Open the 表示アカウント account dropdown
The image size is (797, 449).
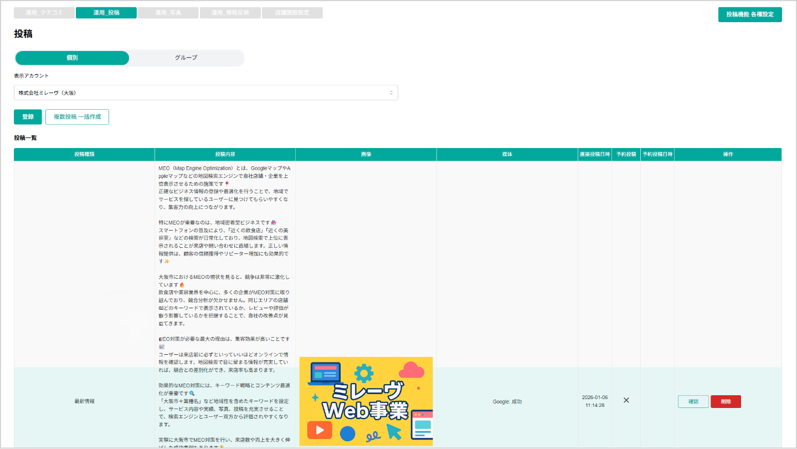coord(206,93)
